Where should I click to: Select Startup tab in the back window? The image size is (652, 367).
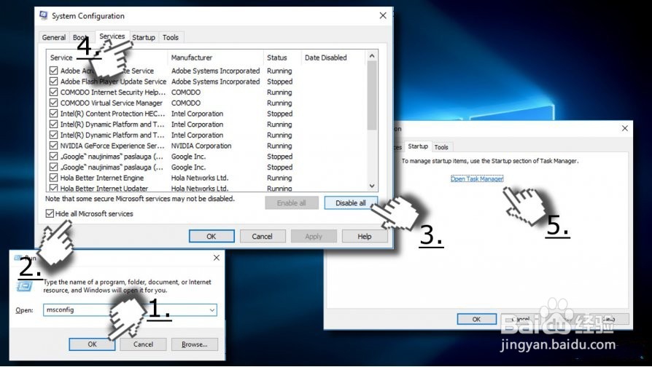click(x=417, y=146)
